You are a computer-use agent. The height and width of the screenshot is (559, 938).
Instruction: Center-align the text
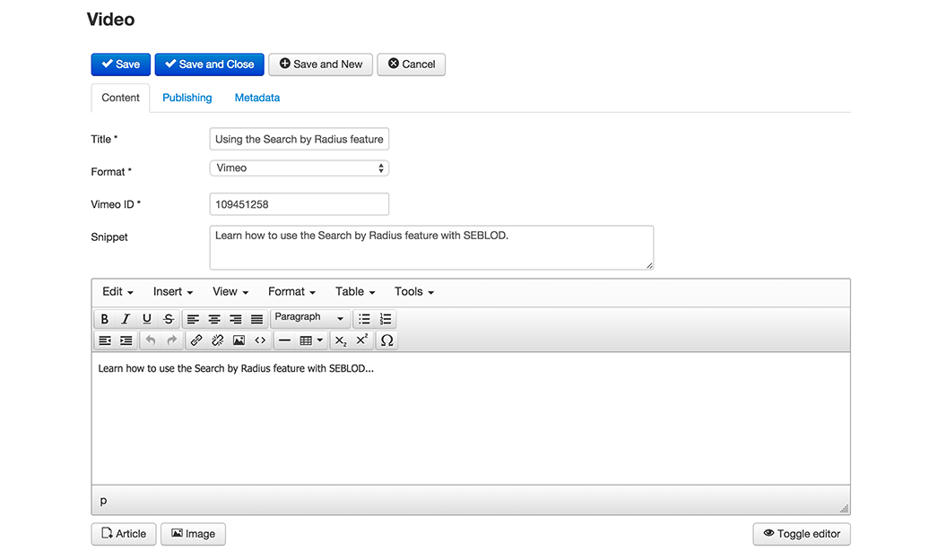(214, 319)
